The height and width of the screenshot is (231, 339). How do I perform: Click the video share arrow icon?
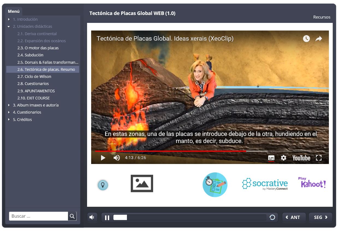coord(319,39)
